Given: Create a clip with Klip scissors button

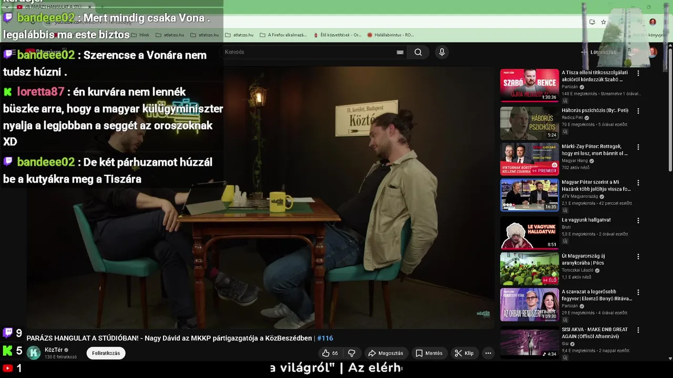Looking at the screenshot, I should (464, 353).
